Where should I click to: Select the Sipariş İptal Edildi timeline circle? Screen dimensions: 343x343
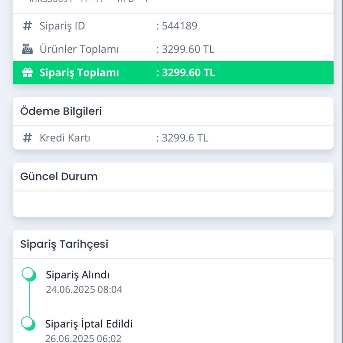coord(28,322)
